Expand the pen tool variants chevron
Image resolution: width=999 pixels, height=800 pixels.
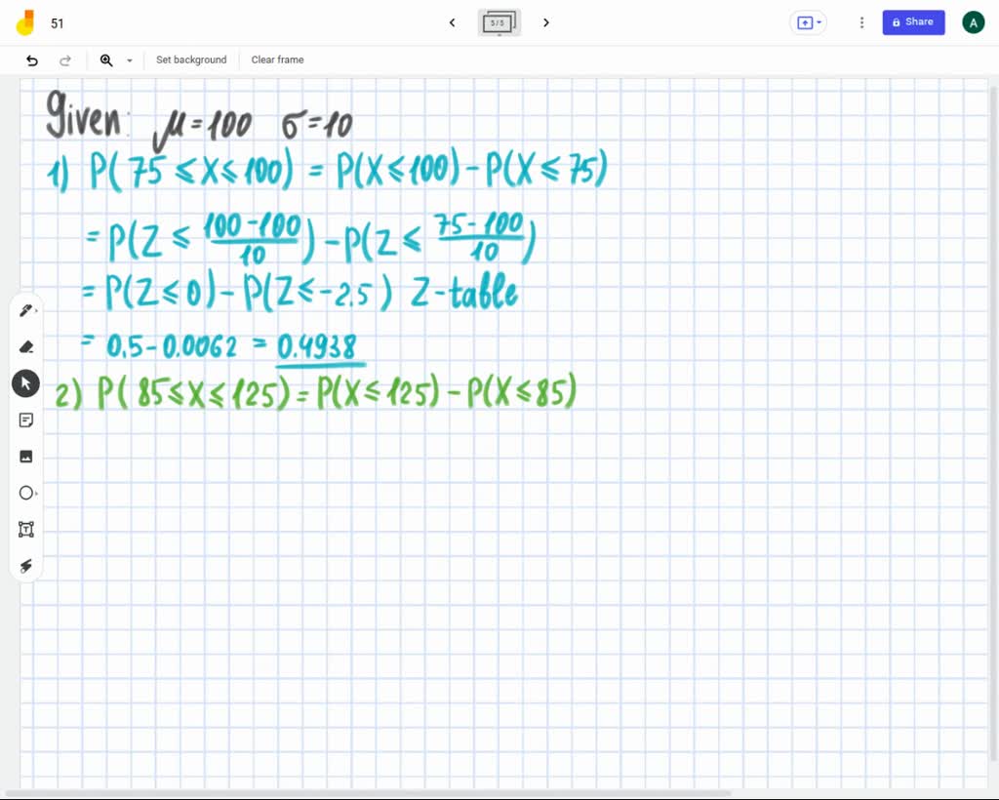tap(39, 310)
